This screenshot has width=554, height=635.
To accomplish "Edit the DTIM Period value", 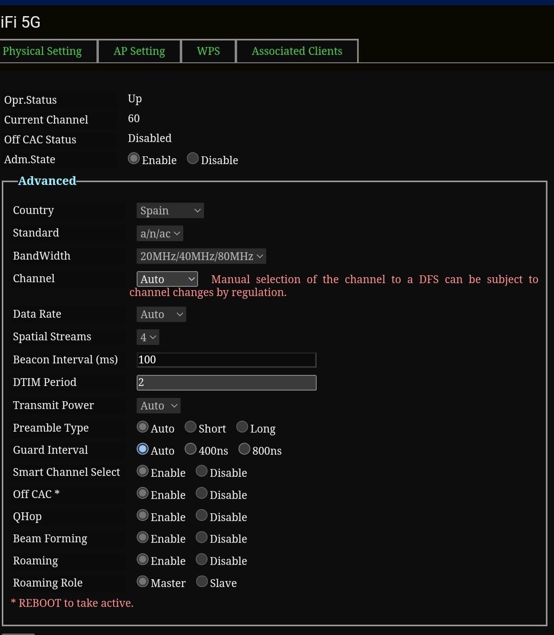I will [226, 382].
